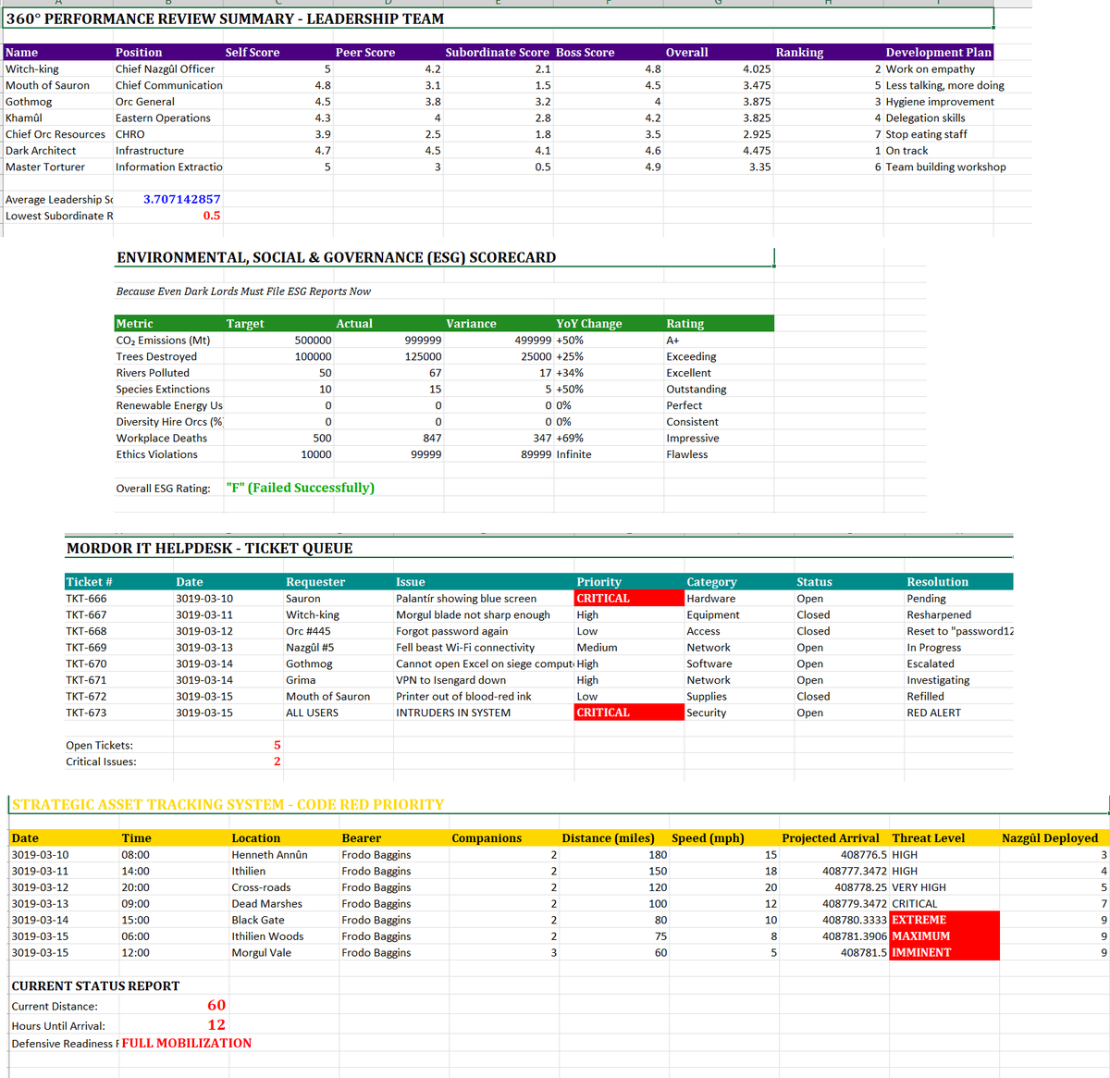
Task: Click the 'Morgul blade not sharp enough' issue
Action: (484, 615)
